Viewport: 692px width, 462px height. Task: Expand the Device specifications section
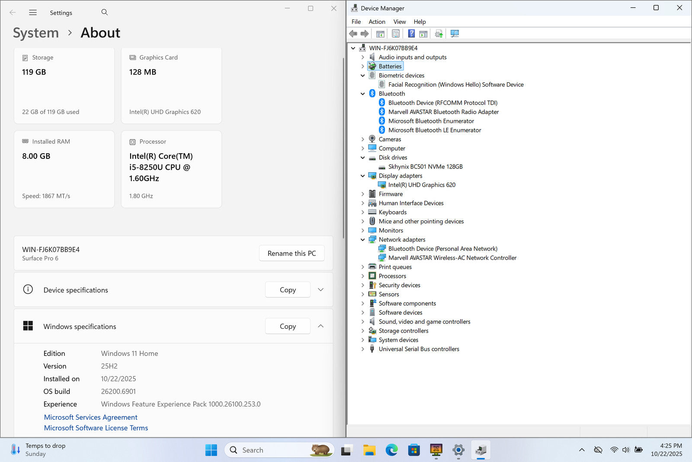click(x=320, y=290)
